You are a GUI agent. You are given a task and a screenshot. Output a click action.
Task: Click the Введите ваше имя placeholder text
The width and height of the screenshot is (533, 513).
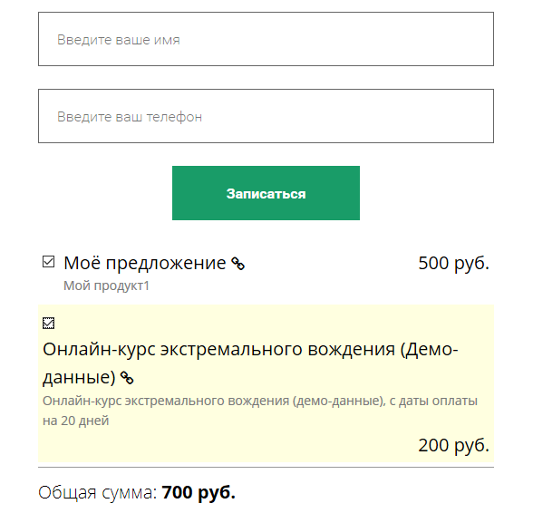pos(118,40)
